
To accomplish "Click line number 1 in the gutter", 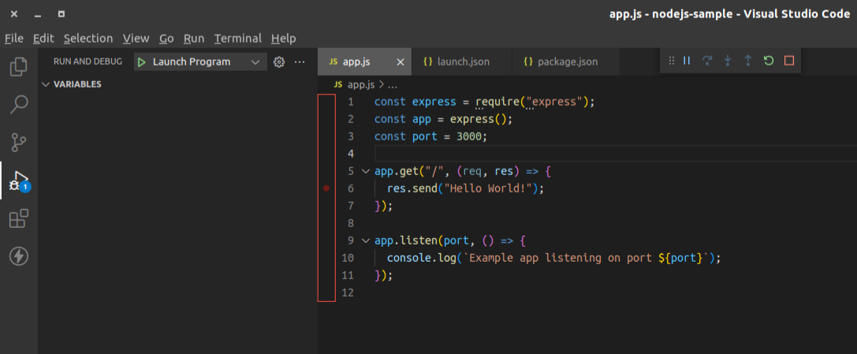I will pyautogui.click(x=350, y=102).
